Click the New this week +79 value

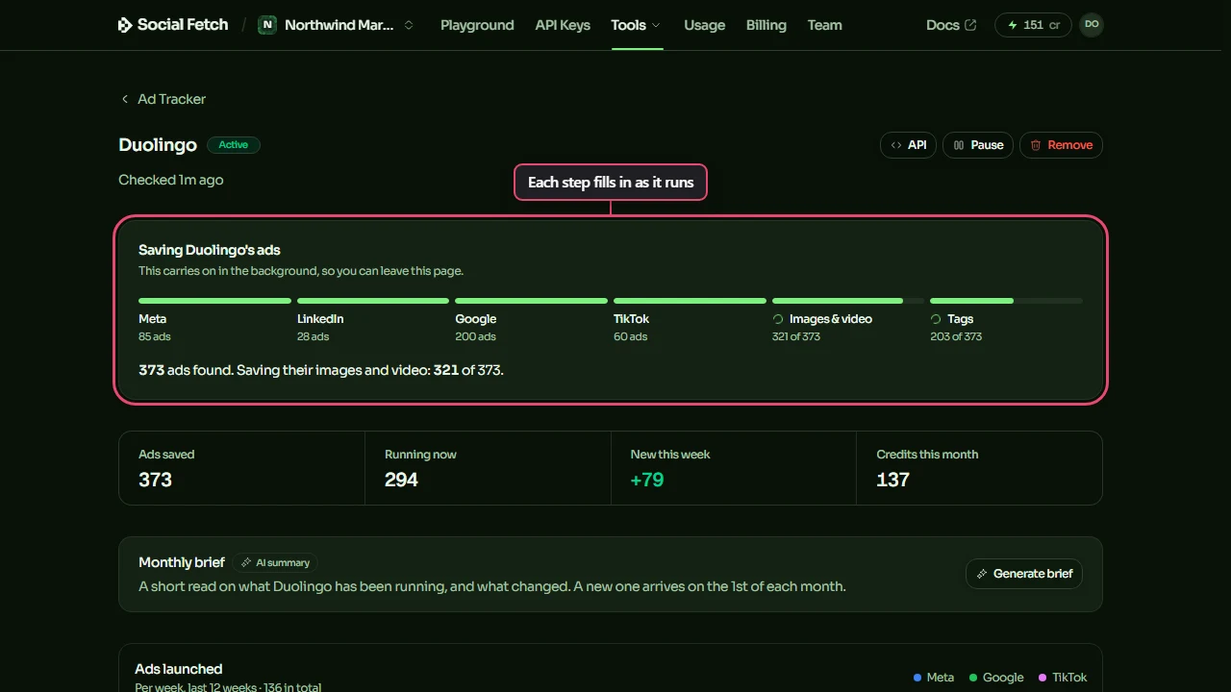(x=647, y=480)
